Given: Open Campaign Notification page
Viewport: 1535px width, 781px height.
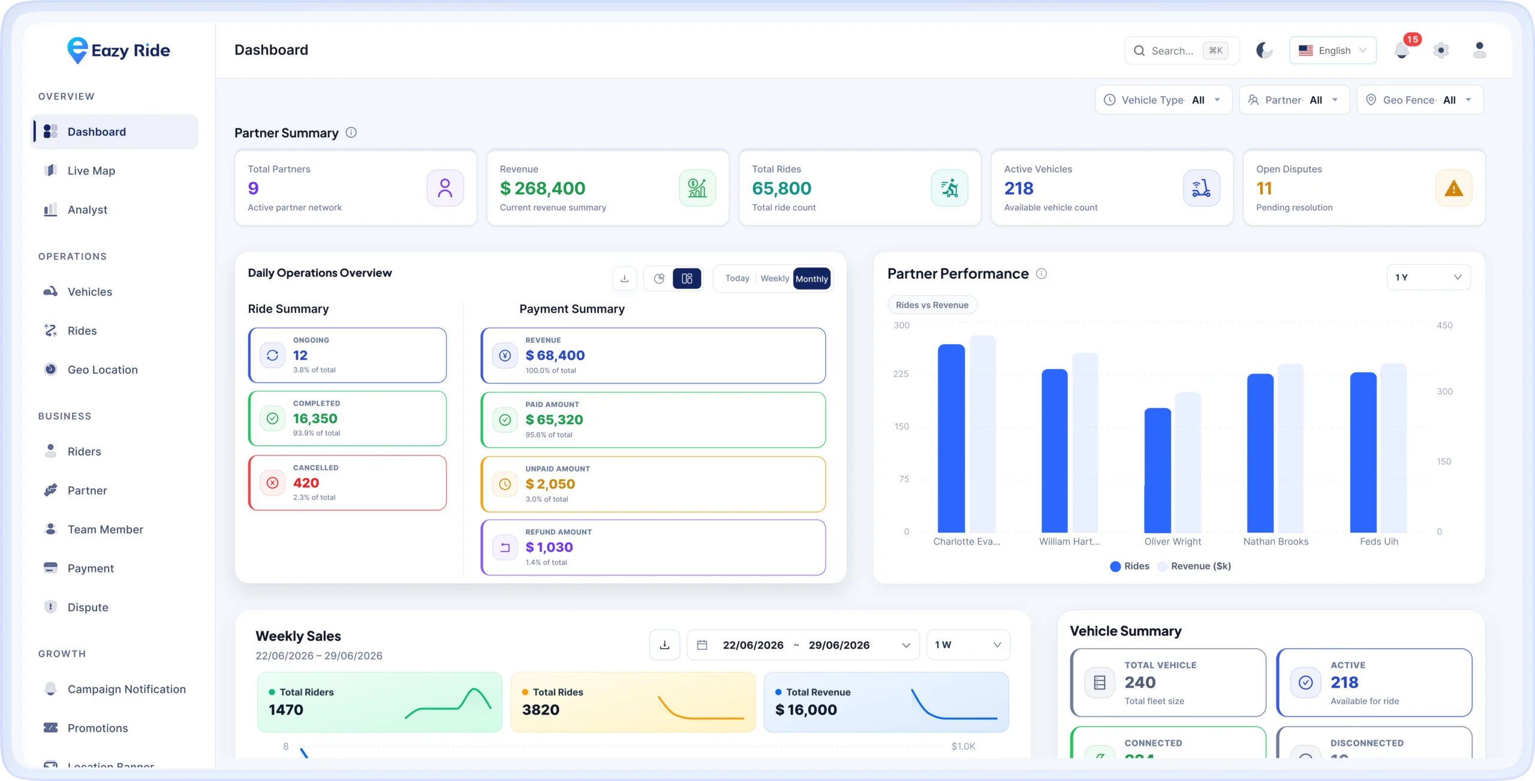Looking at the screenshot, I should (115, 689).
